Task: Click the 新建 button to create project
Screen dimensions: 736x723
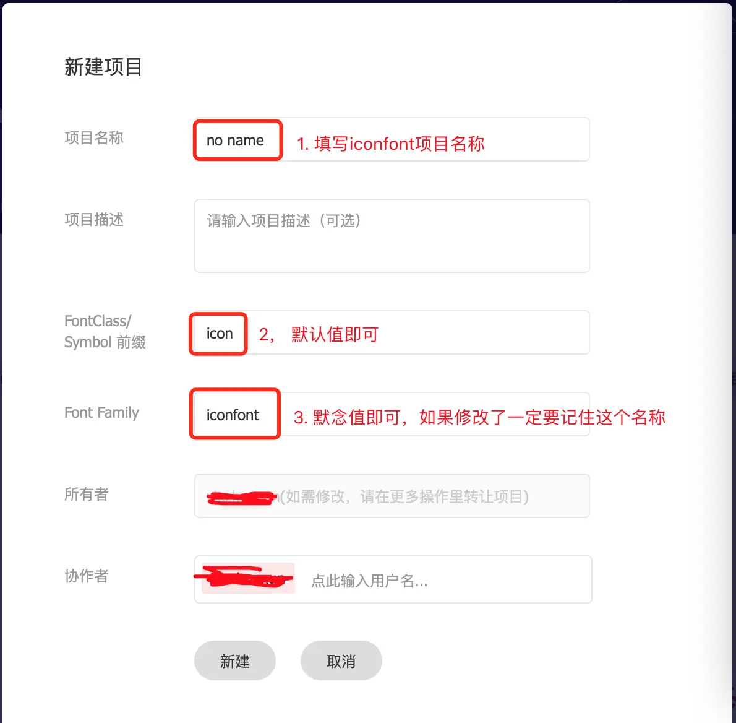Action: 234,661
